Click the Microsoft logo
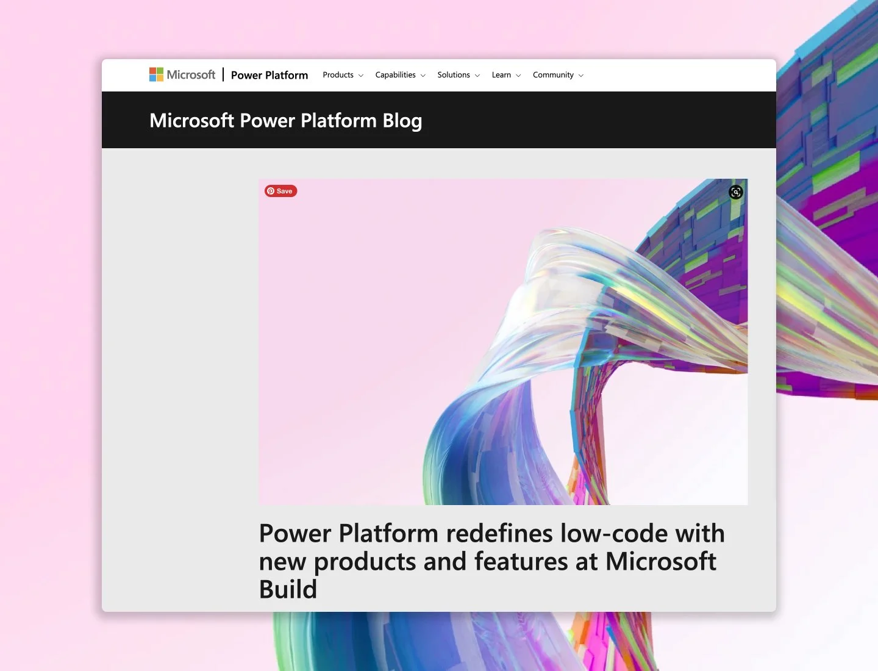878x671 pixels. coord(182,74)
